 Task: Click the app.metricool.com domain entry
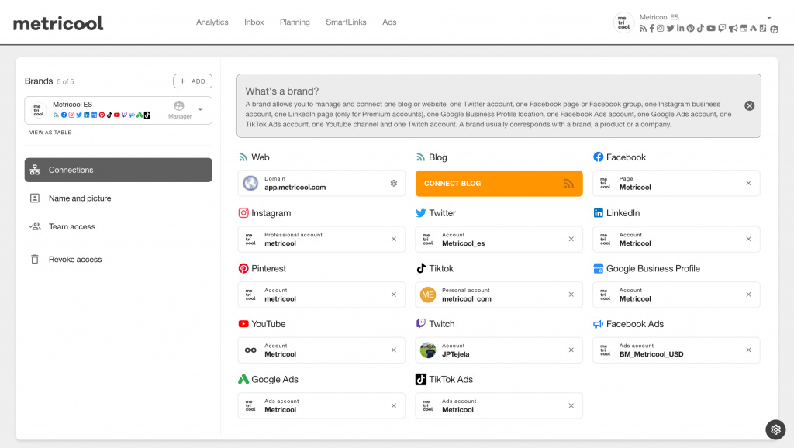tap(322, 183)
